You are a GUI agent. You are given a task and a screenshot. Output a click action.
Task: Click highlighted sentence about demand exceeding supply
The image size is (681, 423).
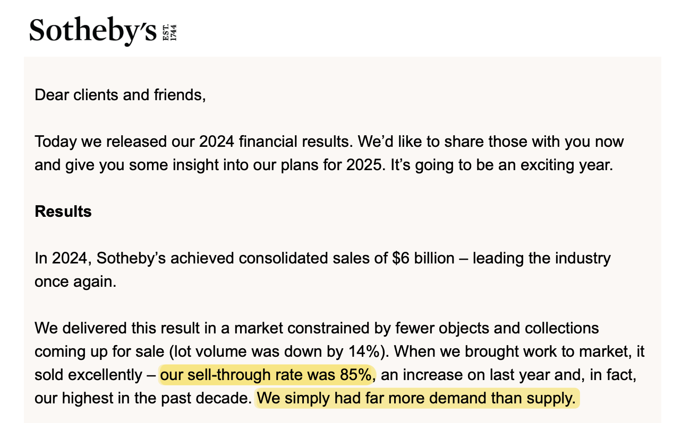[x=416, y=398]
